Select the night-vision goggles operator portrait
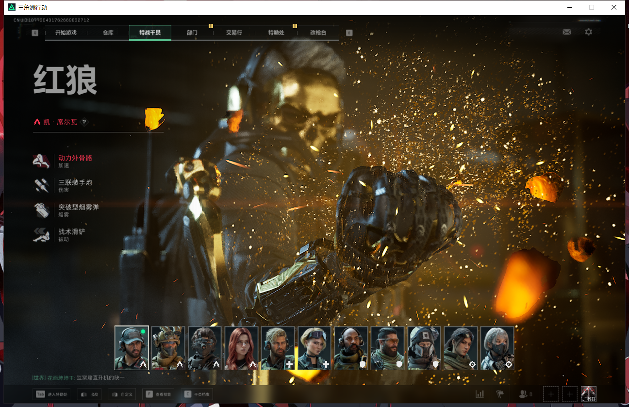 tap(205, 348)
